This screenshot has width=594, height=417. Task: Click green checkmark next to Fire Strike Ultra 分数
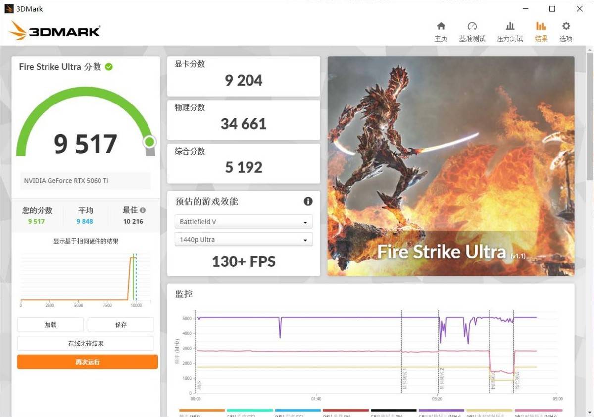109,67
